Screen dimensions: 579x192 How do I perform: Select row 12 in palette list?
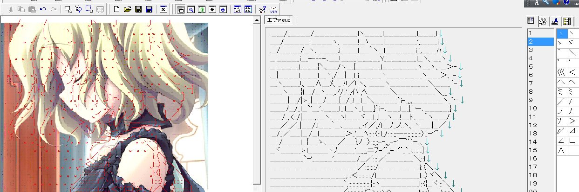[x=540, y=125]
